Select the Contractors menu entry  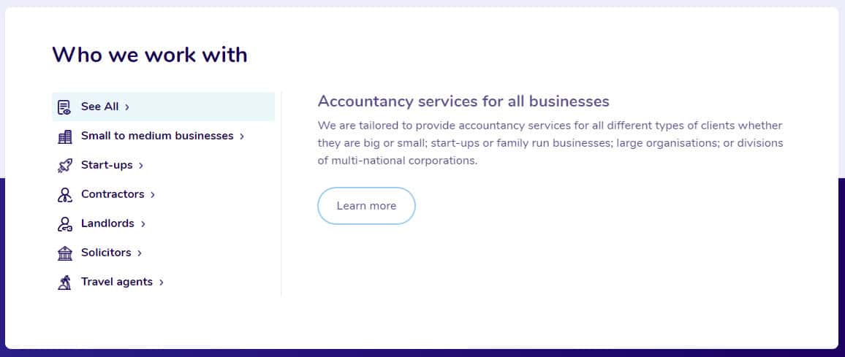coord(163,194)
